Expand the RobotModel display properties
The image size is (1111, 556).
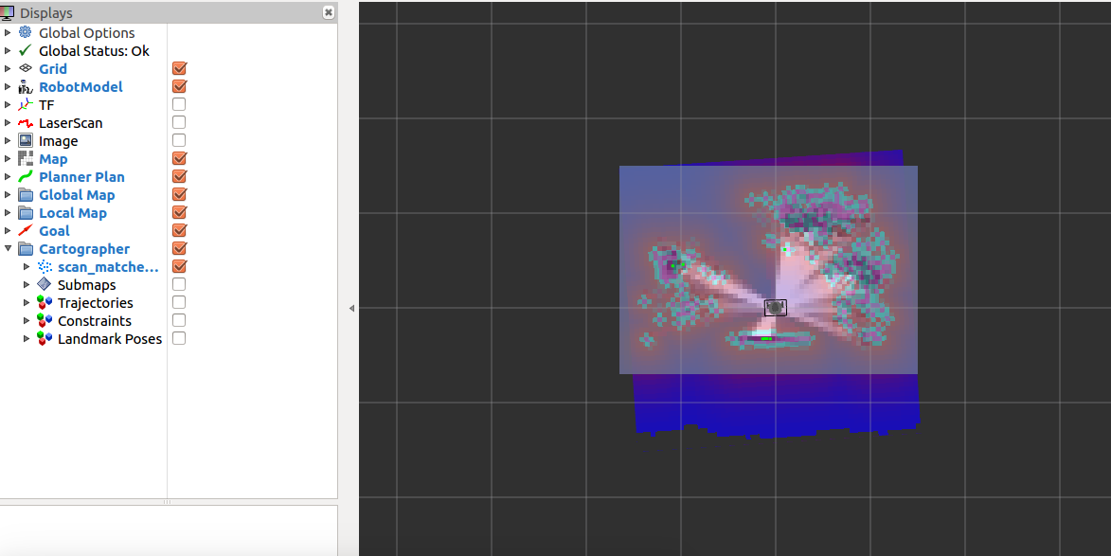pos(9,86)
